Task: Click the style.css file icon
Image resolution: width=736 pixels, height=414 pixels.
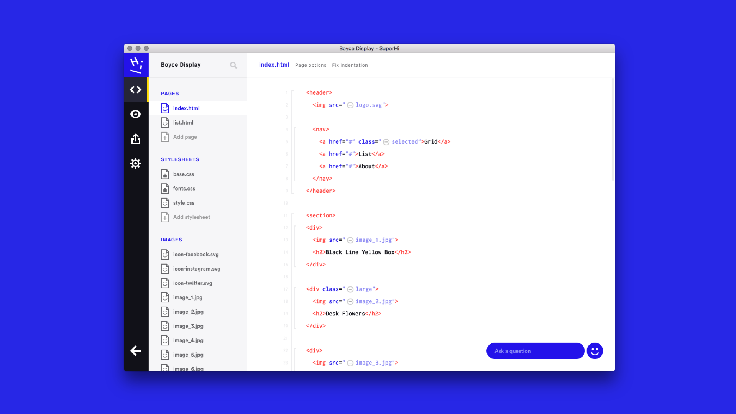Action: point(165,203)
